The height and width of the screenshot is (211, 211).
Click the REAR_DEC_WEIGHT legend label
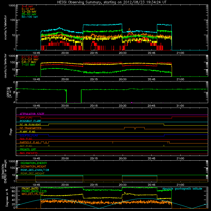point(32,174)
